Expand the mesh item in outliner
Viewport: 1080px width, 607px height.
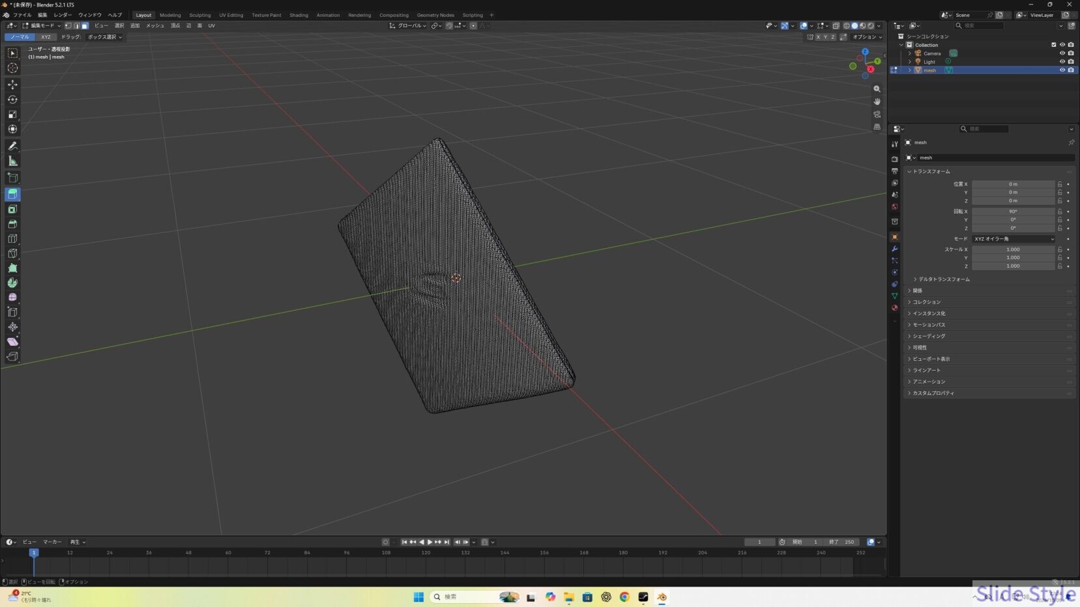[x=909, y=70]
